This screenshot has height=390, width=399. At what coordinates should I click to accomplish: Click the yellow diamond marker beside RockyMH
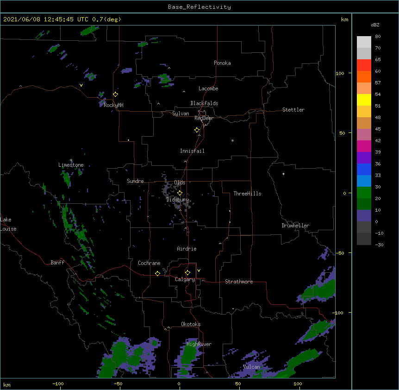(116, 94)
